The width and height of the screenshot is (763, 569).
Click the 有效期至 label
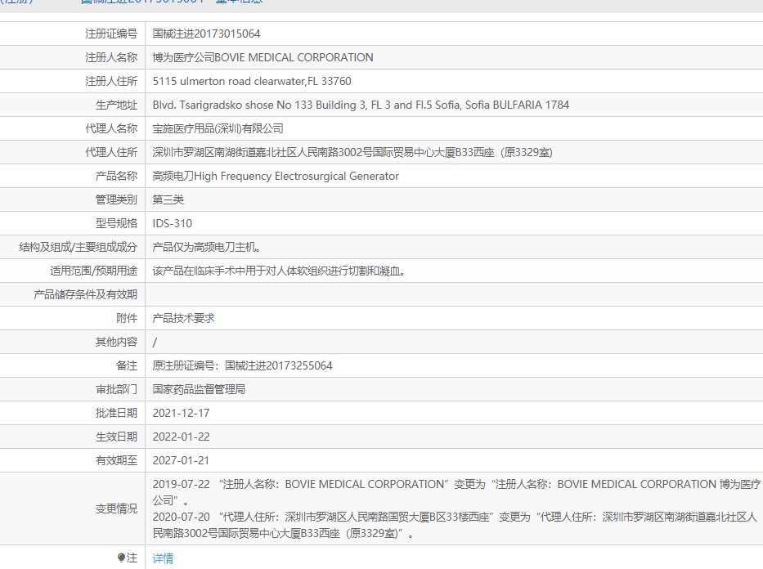pos(117,460)
